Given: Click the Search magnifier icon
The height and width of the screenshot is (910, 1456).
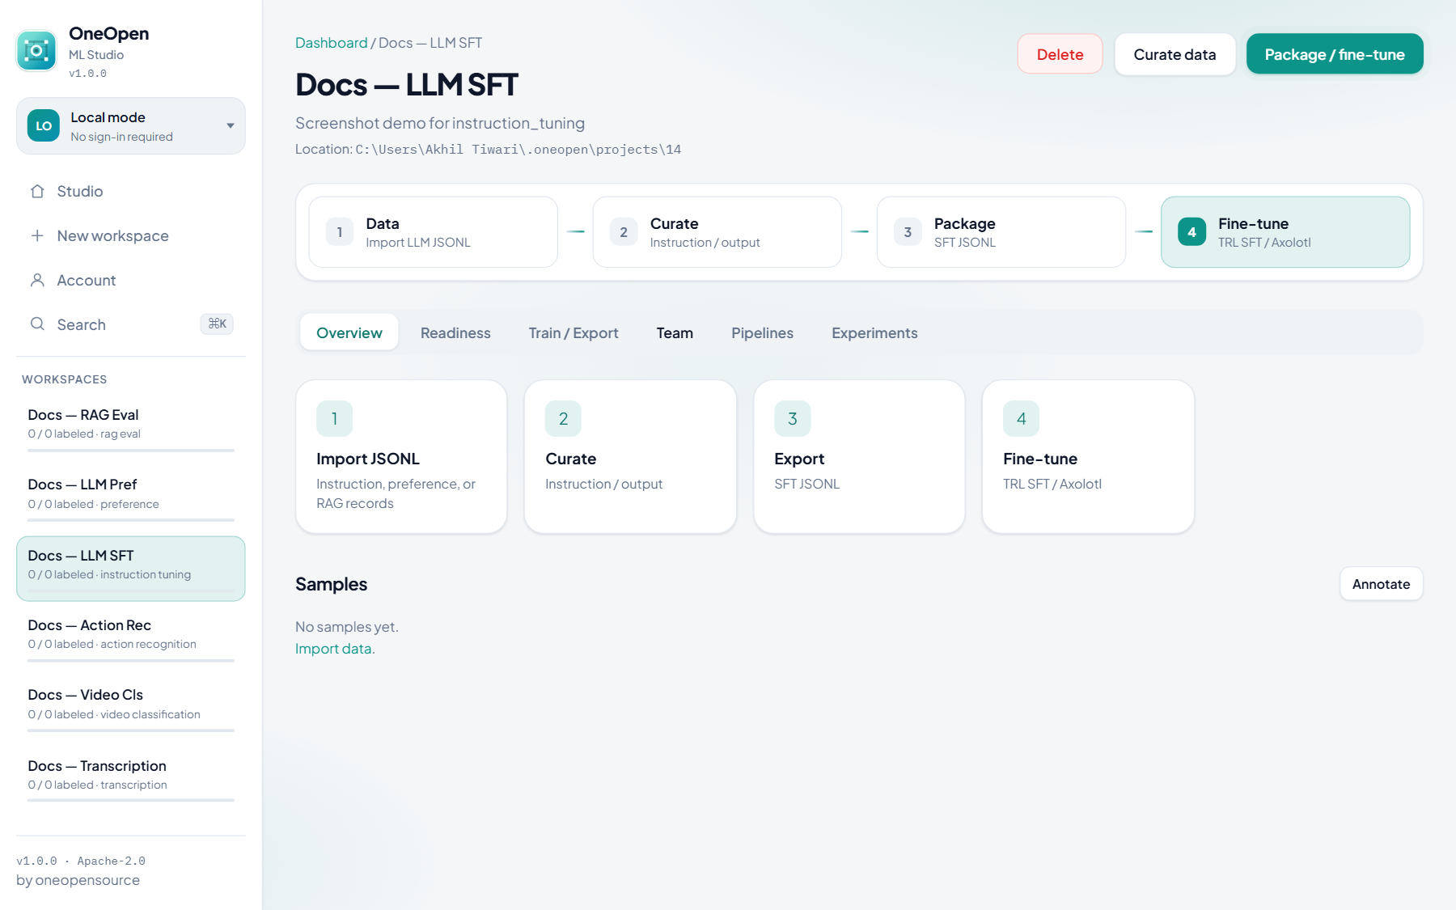Looking at the screenshot, I should [37, 324].
